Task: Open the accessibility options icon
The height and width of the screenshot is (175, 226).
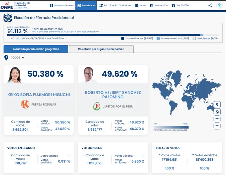Action: 219,6
